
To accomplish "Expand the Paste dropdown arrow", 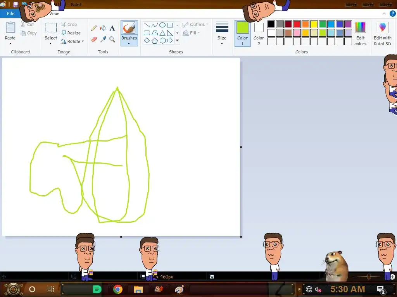I will (x=10, y=44).
